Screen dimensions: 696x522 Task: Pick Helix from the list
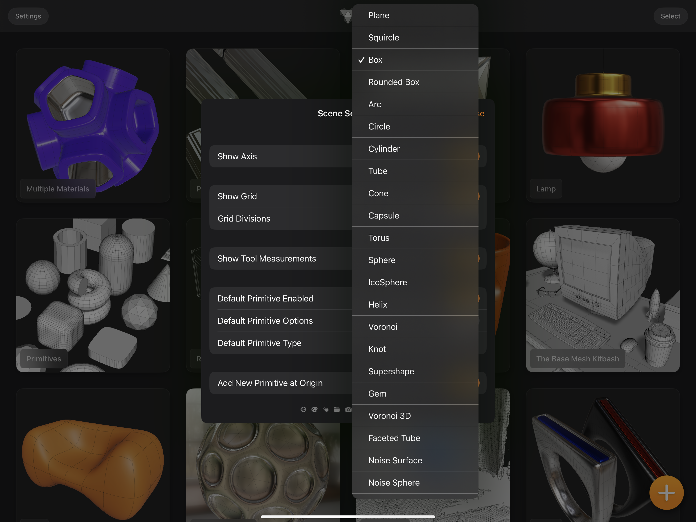(415, 304)
